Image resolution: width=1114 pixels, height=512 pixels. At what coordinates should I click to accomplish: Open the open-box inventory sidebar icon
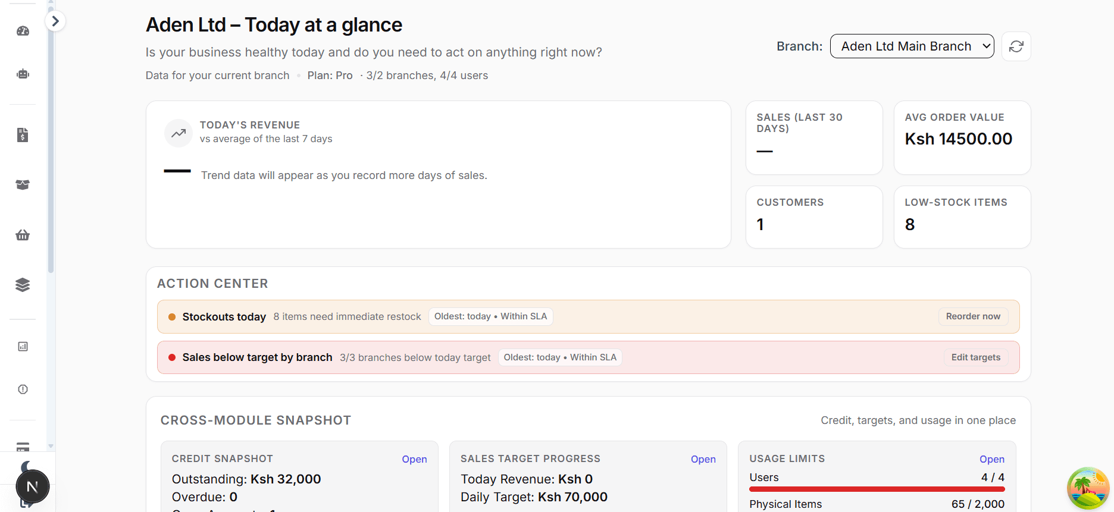[x=23, y=185]
